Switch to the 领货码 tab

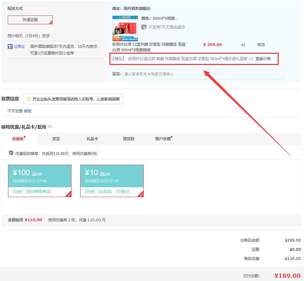[x=129, y=139]
